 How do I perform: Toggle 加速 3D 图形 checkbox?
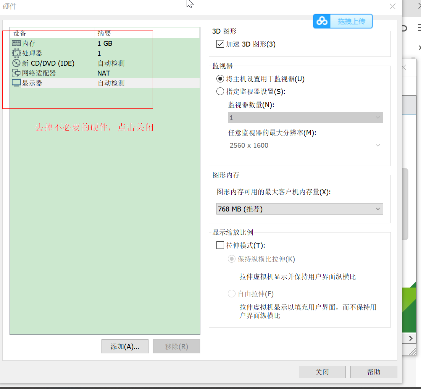pyautogui.click(x=220, y=44)
